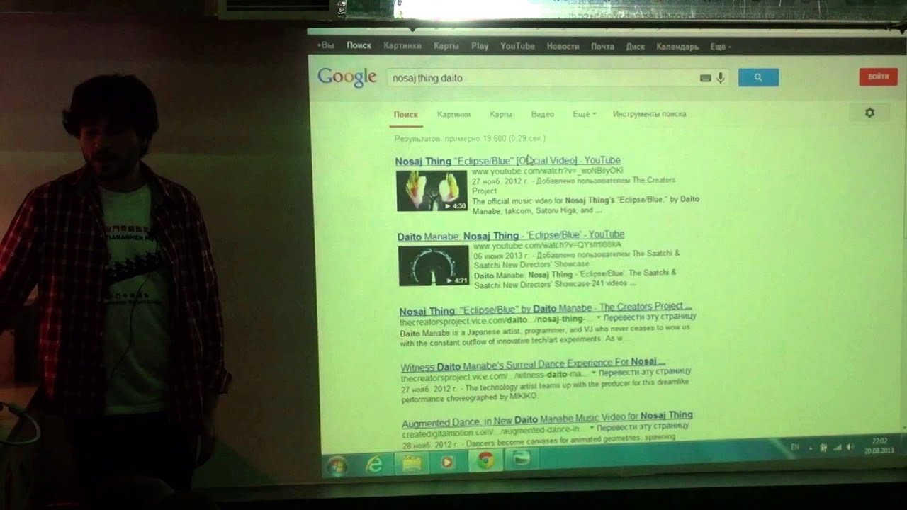
Task: Expand the Ещё dropdown in top black bar
Action: click(x=720, y=47)
